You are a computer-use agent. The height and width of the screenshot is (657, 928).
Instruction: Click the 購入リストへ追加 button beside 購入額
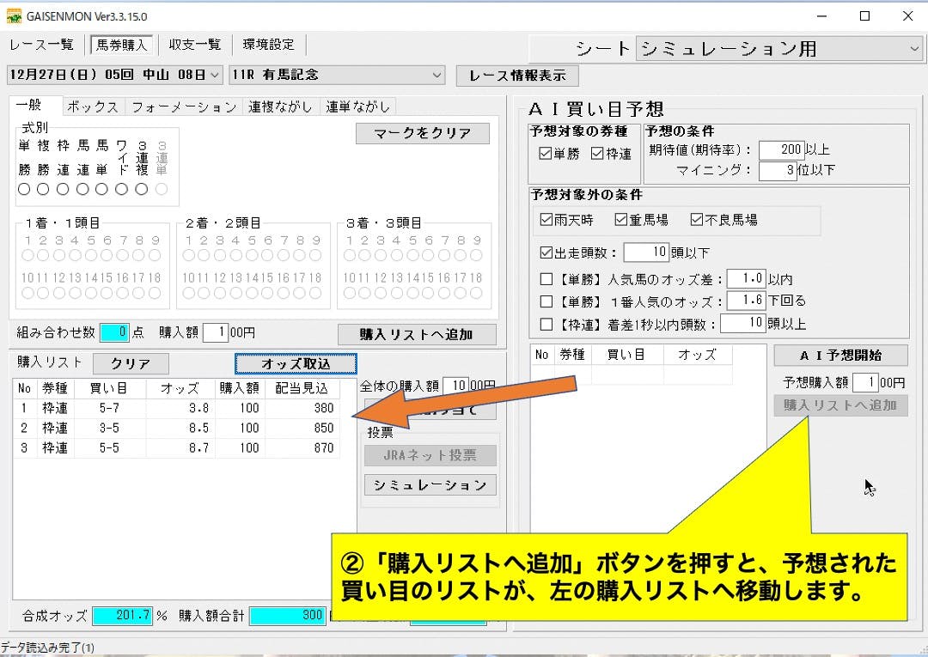point(417,335)
